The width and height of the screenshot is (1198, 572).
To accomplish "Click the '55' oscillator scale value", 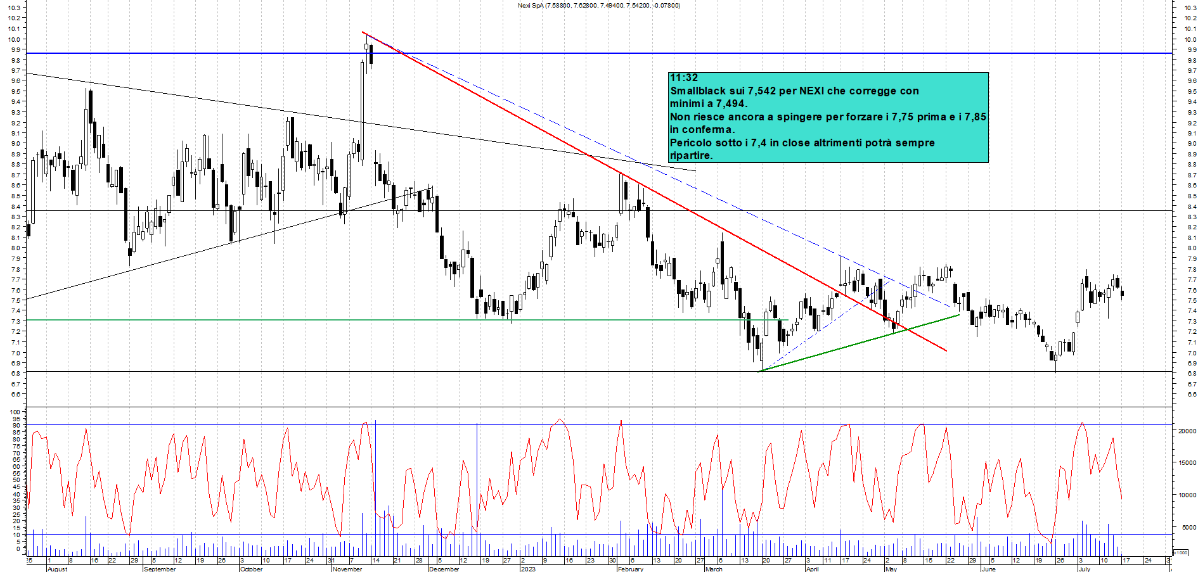I will pos(16,473).
